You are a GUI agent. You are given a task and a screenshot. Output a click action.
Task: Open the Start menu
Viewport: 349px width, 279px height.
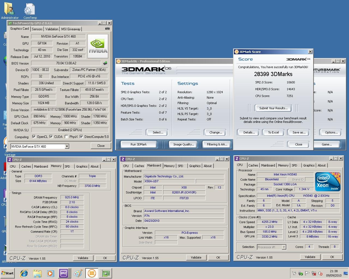pyautogui.click(x=8, y=273)
